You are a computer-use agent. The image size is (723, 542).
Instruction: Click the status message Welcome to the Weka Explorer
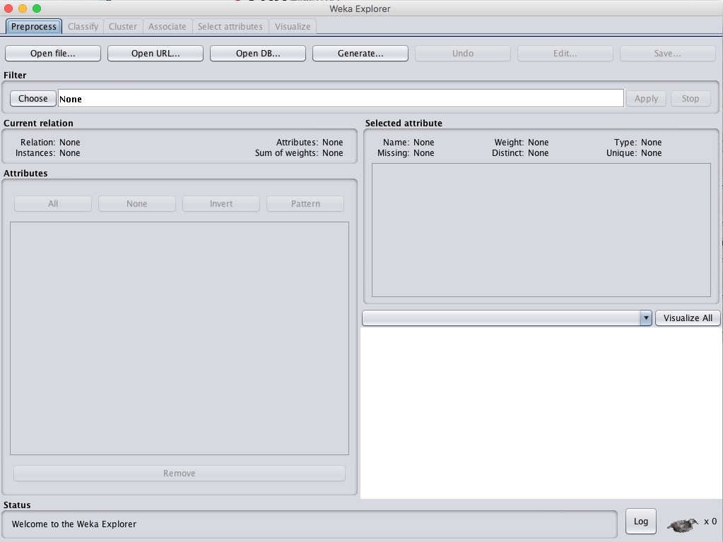pos(74,524)
